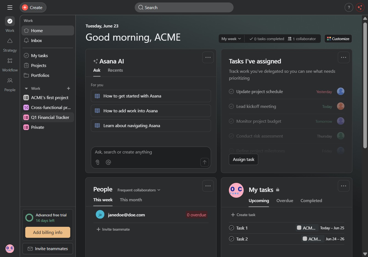Click the @ mention icon
368x257 pixels.
[108, 162]
